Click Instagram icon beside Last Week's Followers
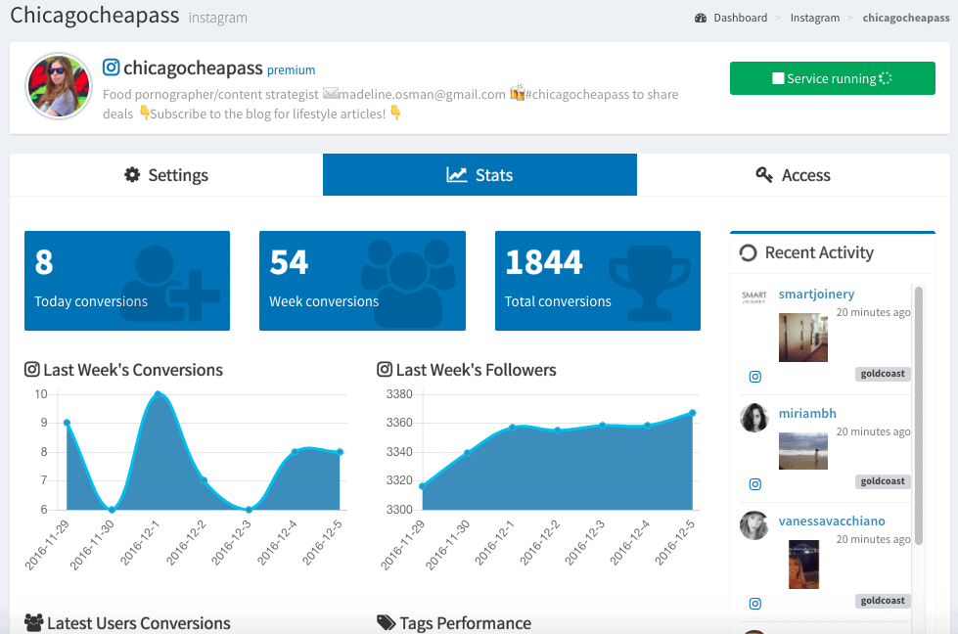 385,370
